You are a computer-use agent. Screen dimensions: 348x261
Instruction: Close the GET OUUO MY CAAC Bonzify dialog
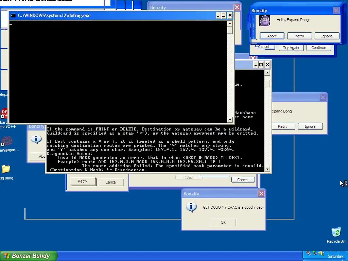pos(261,193)
